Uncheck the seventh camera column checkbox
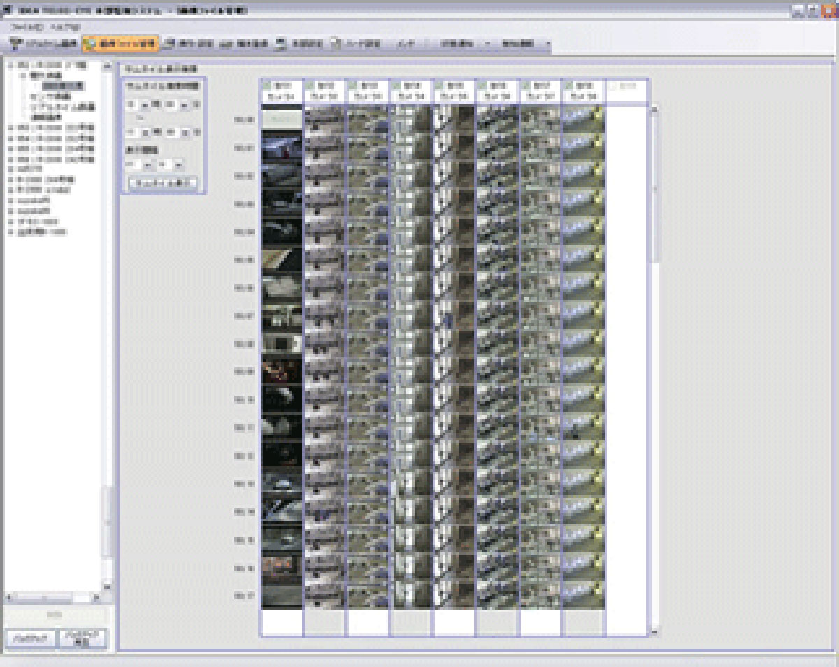Image resolution: width=839 pixels, height=667 pixels. point(526,85)
